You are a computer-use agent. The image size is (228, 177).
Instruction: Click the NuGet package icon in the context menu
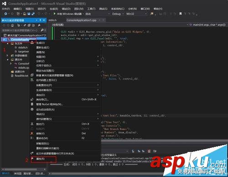(x=32, y=104)
